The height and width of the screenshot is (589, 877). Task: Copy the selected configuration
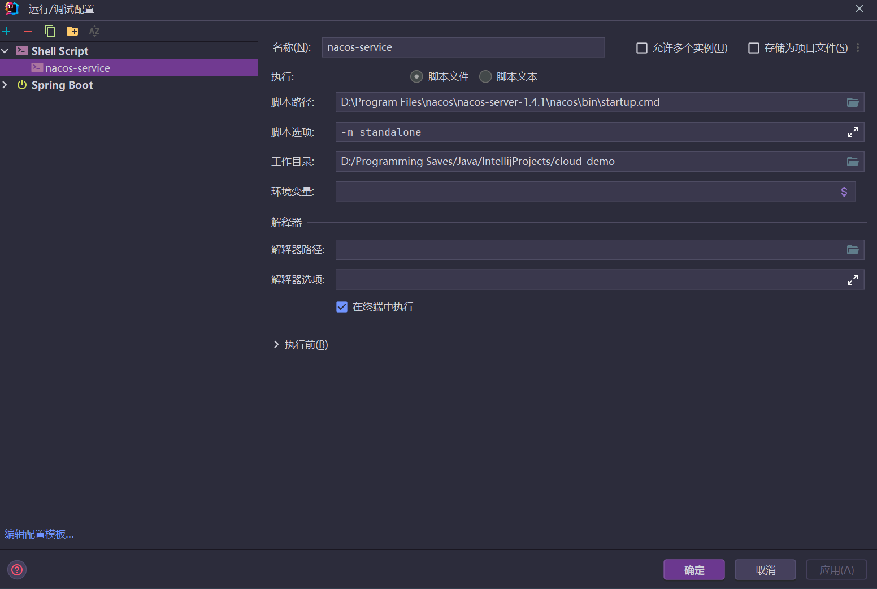[x=50, y=31]
